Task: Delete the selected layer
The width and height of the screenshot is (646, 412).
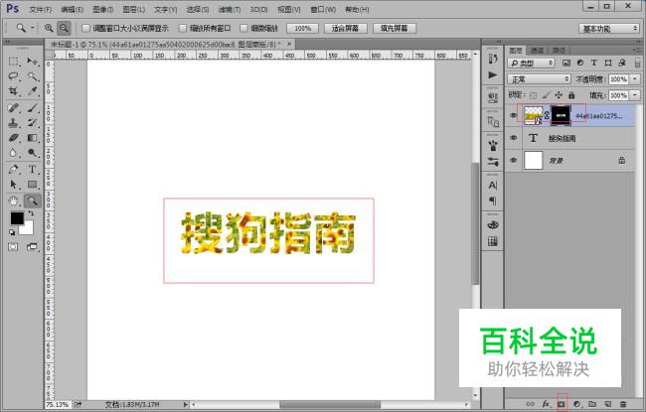Action: 623,404
